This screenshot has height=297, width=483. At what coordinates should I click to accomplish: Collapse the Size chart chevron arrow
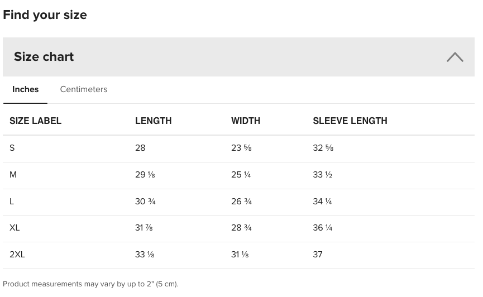455,57
